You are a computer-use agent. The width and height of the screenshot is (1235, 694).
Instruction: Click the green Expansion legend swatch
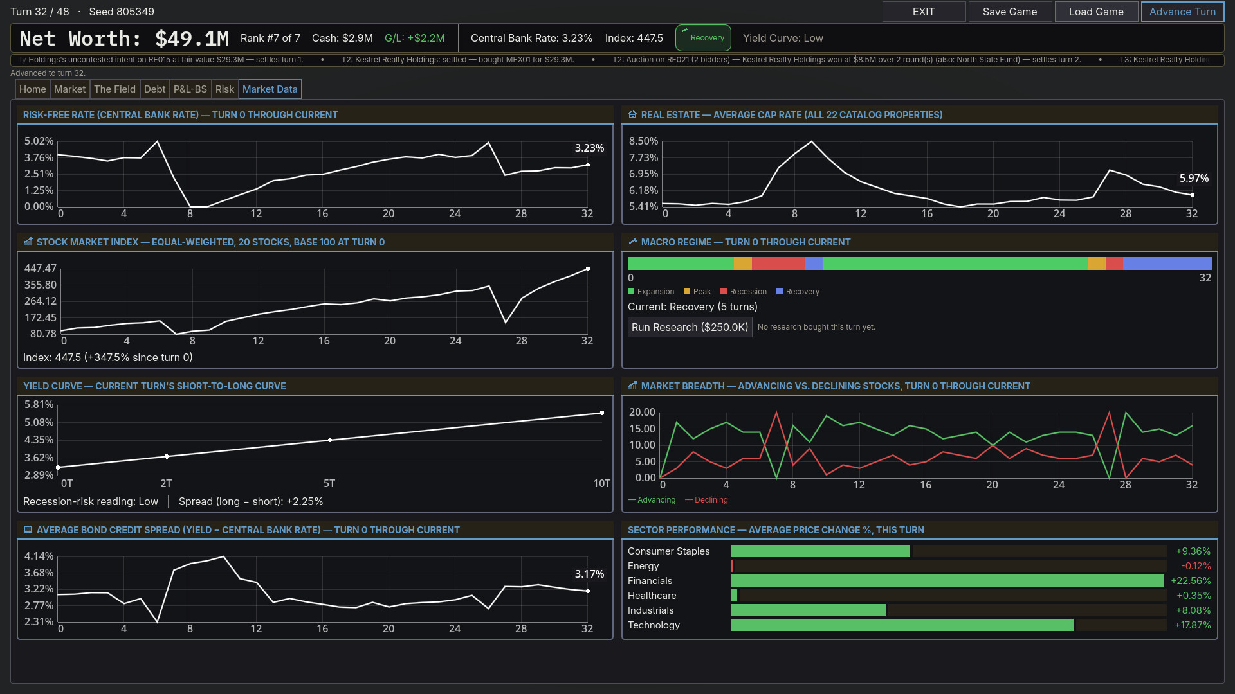point(631,291)
